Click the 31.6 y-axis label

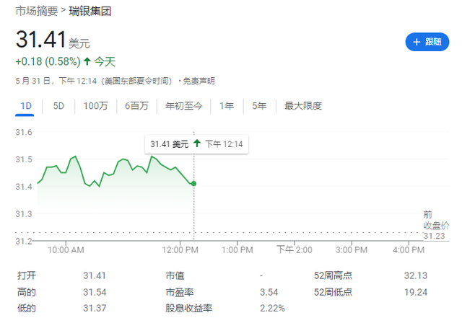pos(24,132)
